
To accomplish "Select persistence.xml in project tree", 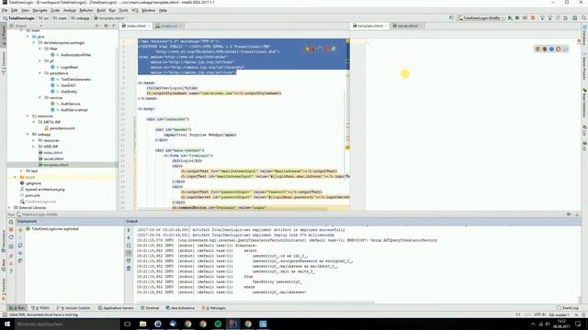I will coord(62,128).
